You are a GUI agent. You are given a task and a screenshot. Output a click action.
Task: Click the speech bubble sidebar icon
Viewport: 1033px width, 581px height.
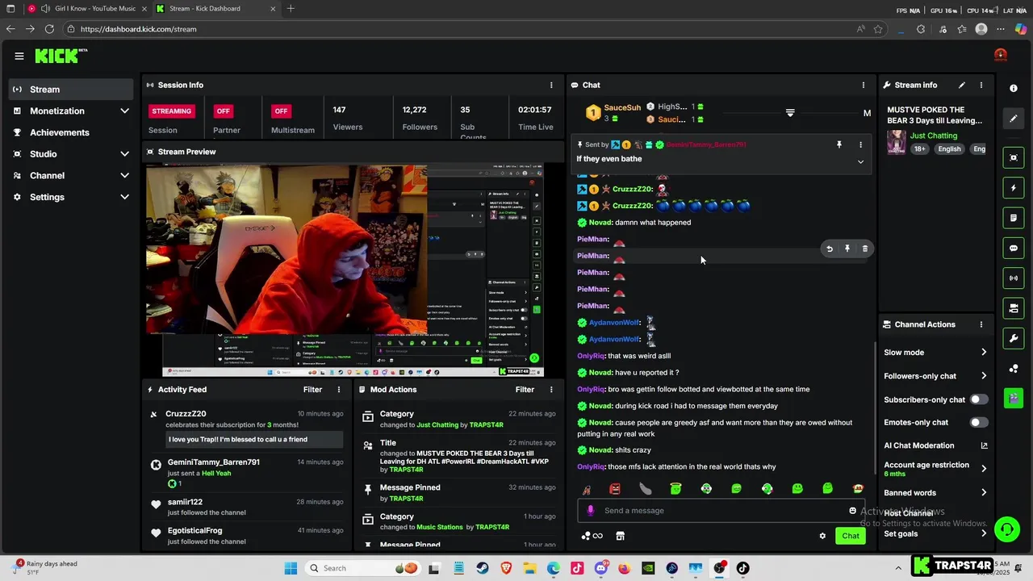[x=1014, y=248]
